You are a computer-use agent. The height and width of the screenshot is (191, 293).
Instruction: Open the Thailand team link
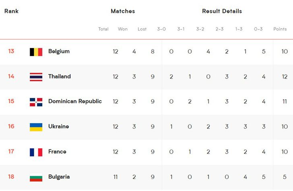(x=60, y=76)
